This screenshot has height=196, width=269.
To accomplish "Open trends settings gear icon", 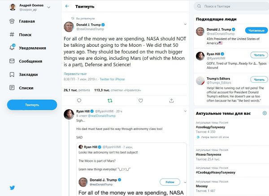I will [x=265, y=113].
